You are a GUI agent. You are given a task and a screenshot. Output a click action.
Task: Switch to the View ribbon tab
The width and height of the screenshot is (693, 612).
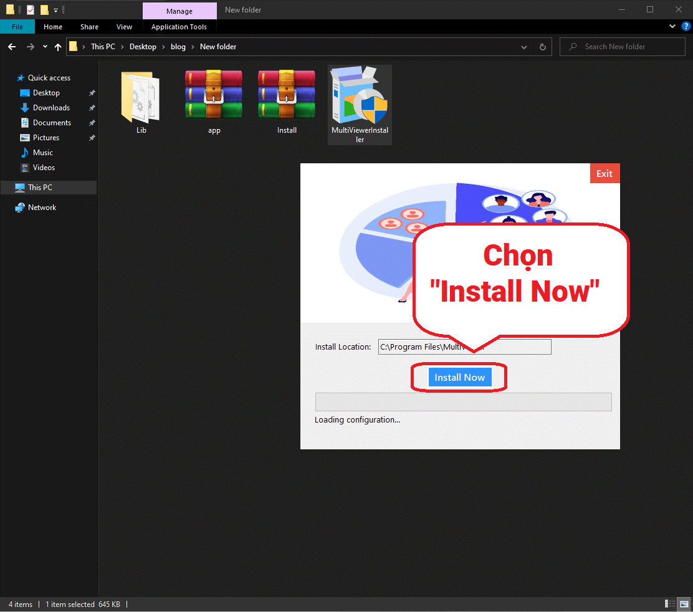tap(125, 27)
